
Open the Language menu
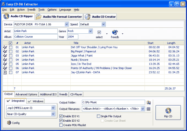65,10
